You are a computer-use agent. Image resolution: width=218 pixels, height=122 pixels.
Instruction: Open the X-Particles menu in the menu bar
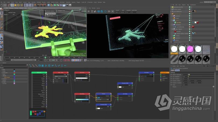click(90, 2)
